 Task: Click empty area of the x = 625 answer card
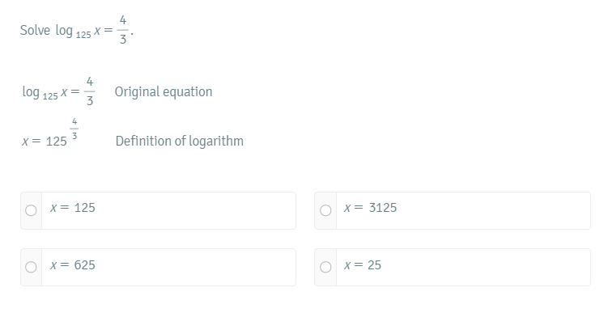pyautogui.click(x=193, y=267)
